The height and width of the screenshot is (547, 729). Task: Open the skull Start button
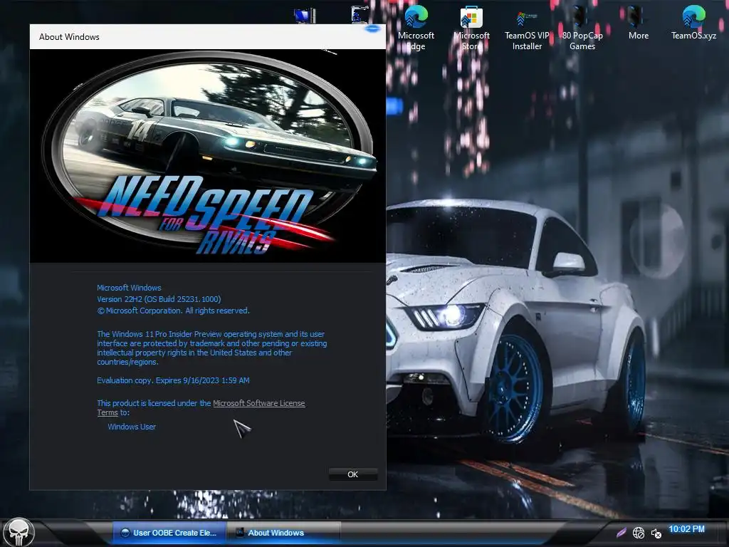click(x=19, y=533)
